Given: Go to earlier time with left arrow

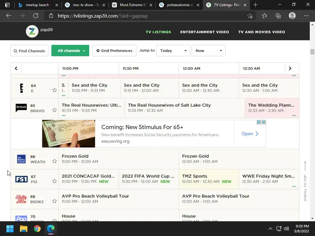Looking at the screenshot, I should click(16, 69).
